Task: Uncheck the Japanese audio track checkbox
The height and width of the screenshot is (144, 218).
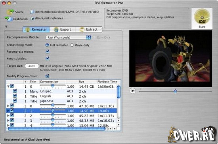Action: tap(15, 101)
